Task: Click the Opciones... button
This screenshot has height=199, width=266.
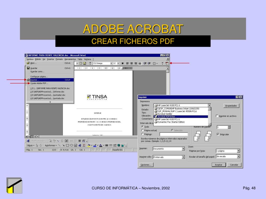Action: click(x=146, y=165)
